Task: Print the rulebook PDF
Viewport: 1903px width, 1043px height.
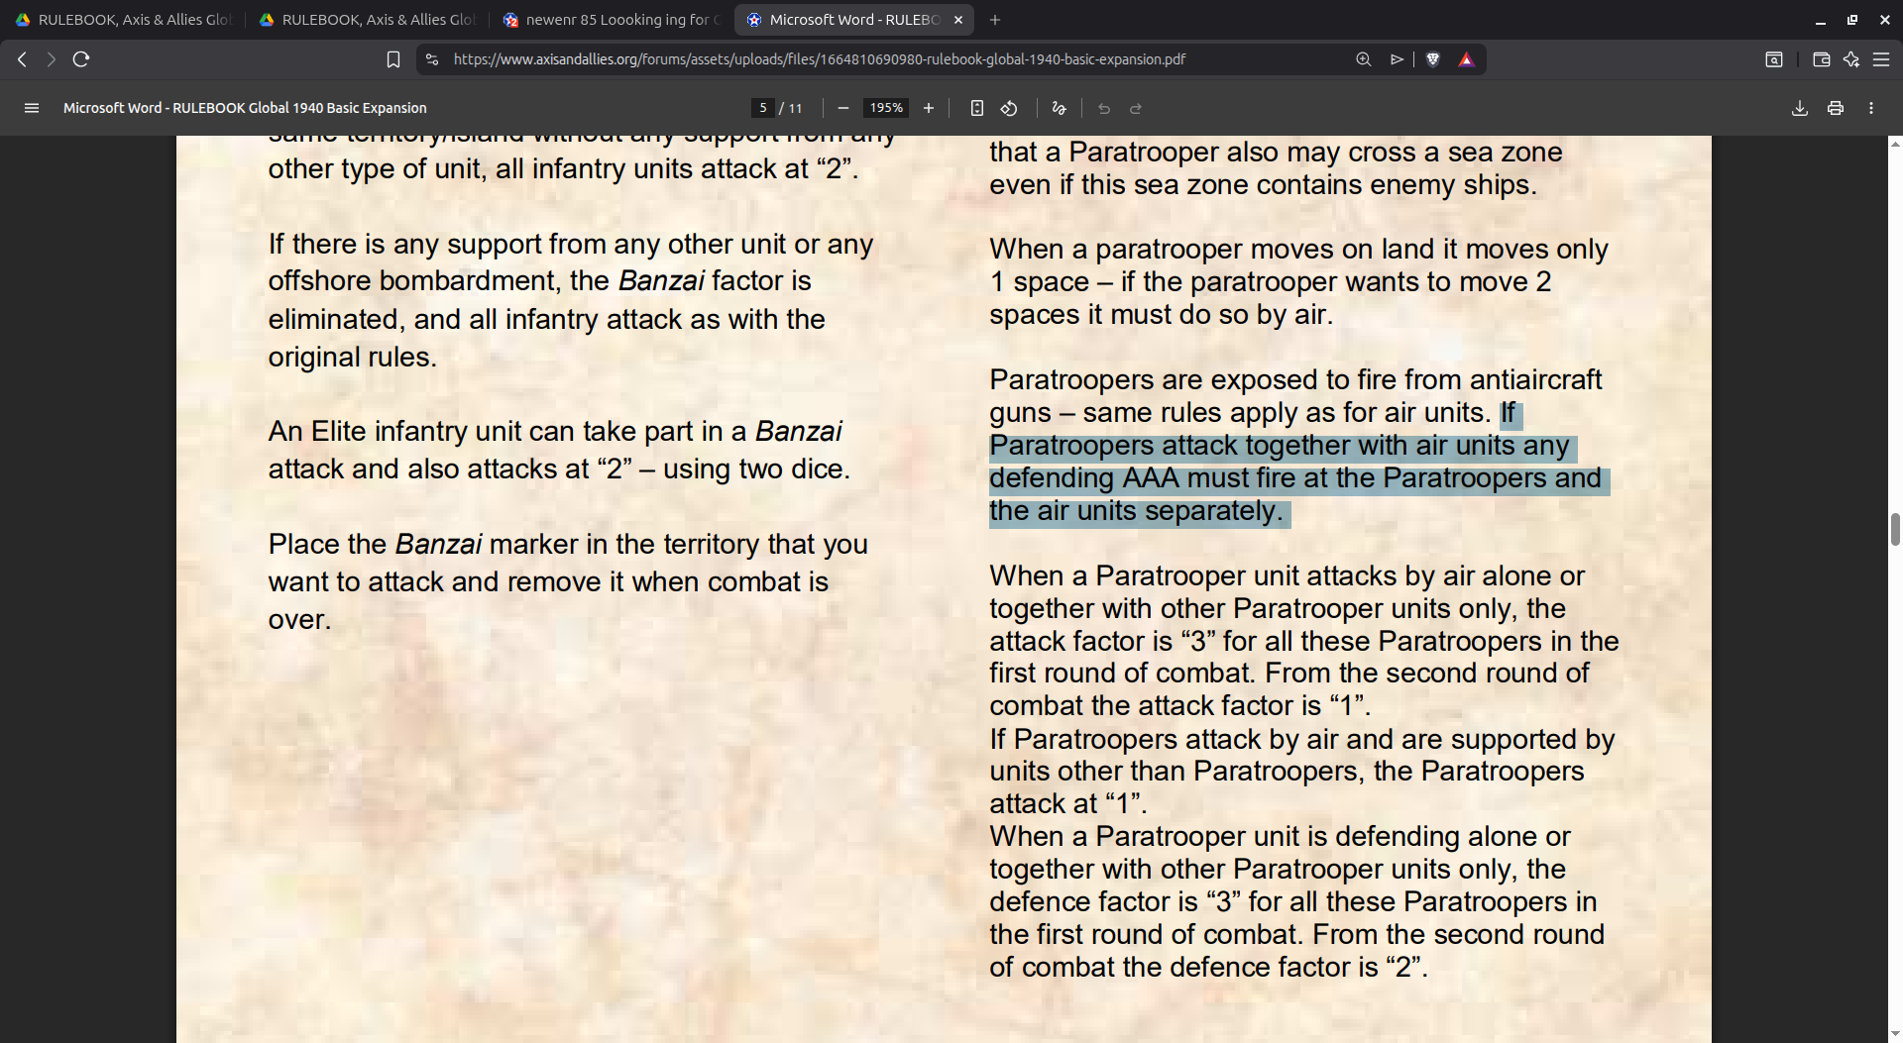Action: 1835,108
